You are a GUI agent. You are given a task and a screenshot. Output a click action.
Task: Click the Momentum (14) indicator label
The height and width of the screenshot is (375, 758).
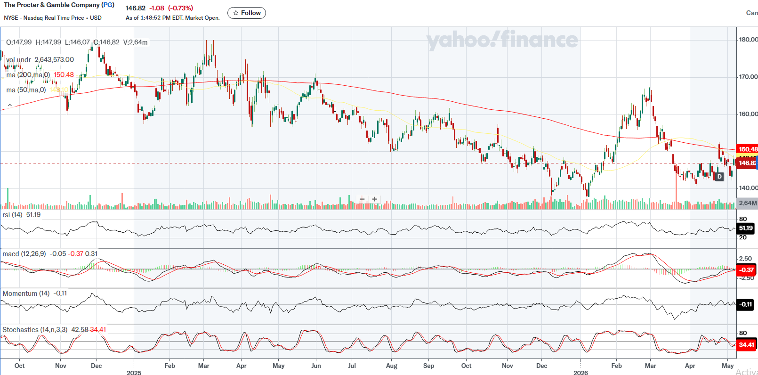click(x=26, y=293)
